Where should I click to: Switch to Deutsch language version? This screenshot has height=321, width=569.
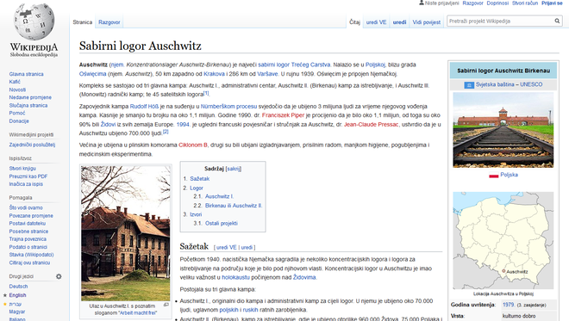coord(18,287)
